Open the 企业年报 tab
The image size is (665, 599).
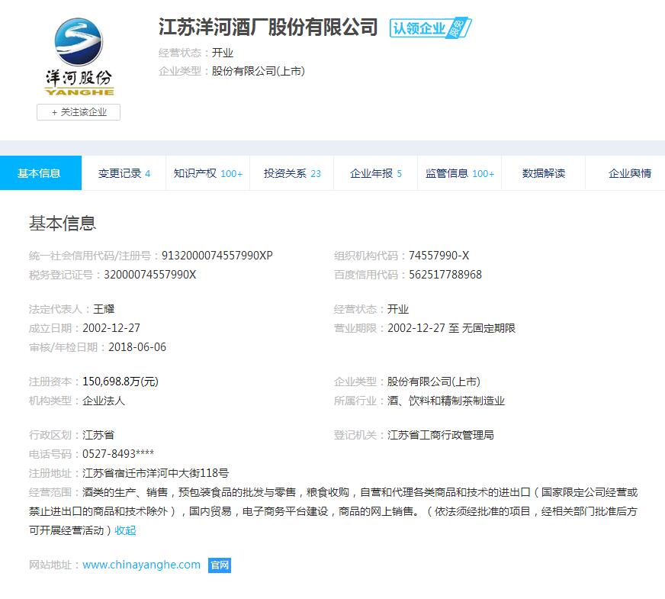click(x=376, y=173)
